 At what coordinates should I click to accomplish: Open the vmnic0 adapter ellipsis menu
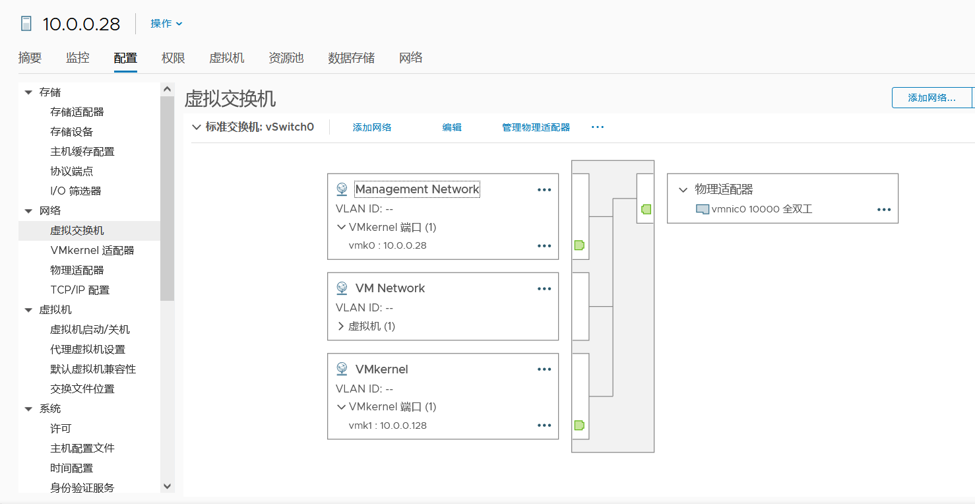pos(883,210)
